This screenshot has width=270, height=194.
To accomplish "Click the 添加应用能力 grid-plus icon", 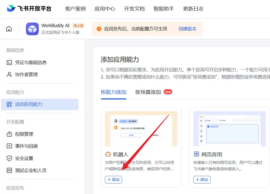I will (x=9, y=104).
